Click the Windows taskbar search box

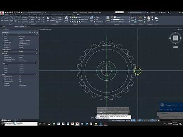pos(21,123)
